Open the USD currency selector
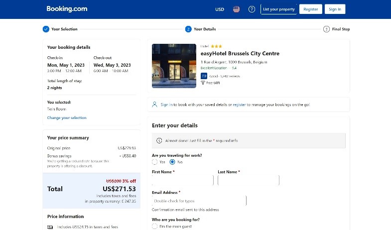 coord(220,9)
